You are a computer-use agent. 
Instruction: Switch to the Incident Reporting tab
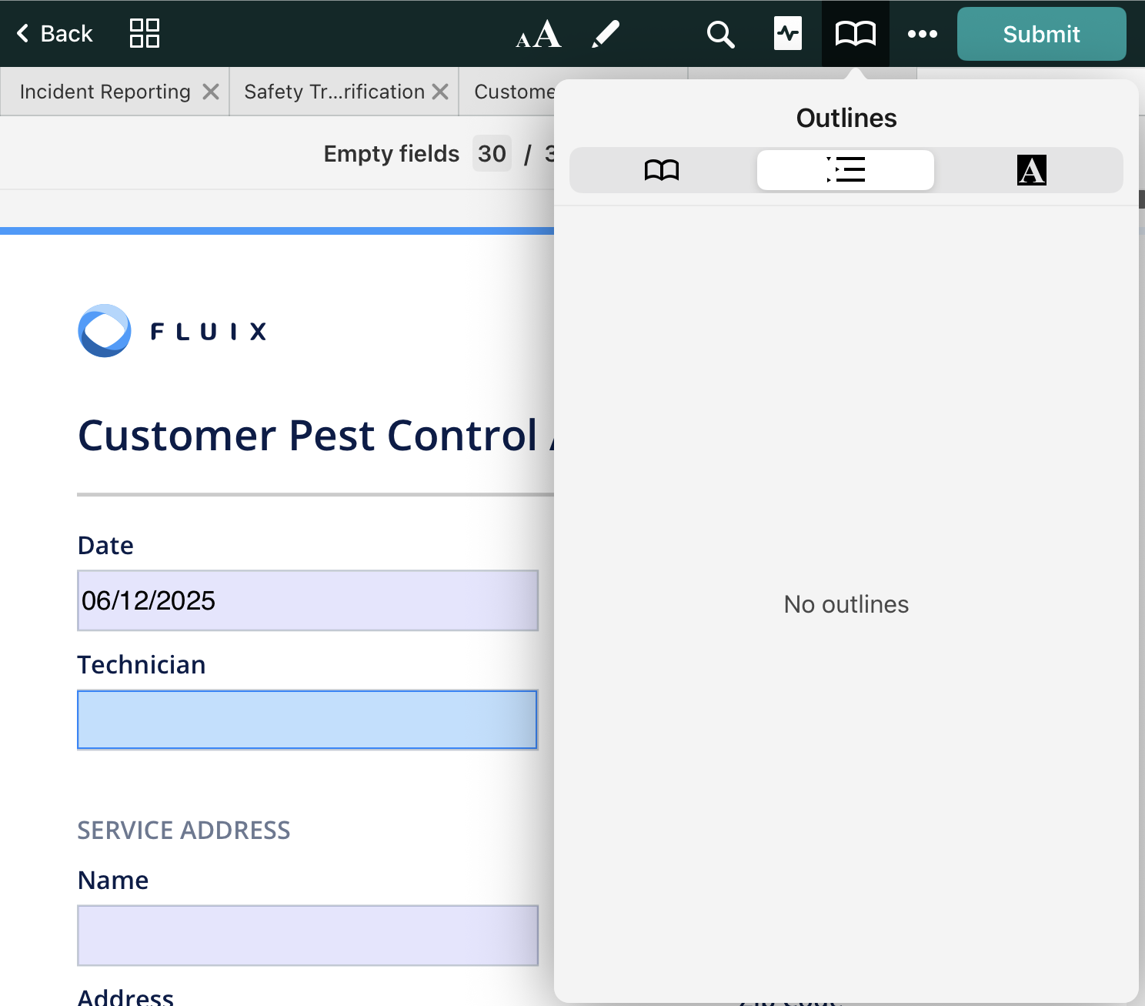point(105,92)
